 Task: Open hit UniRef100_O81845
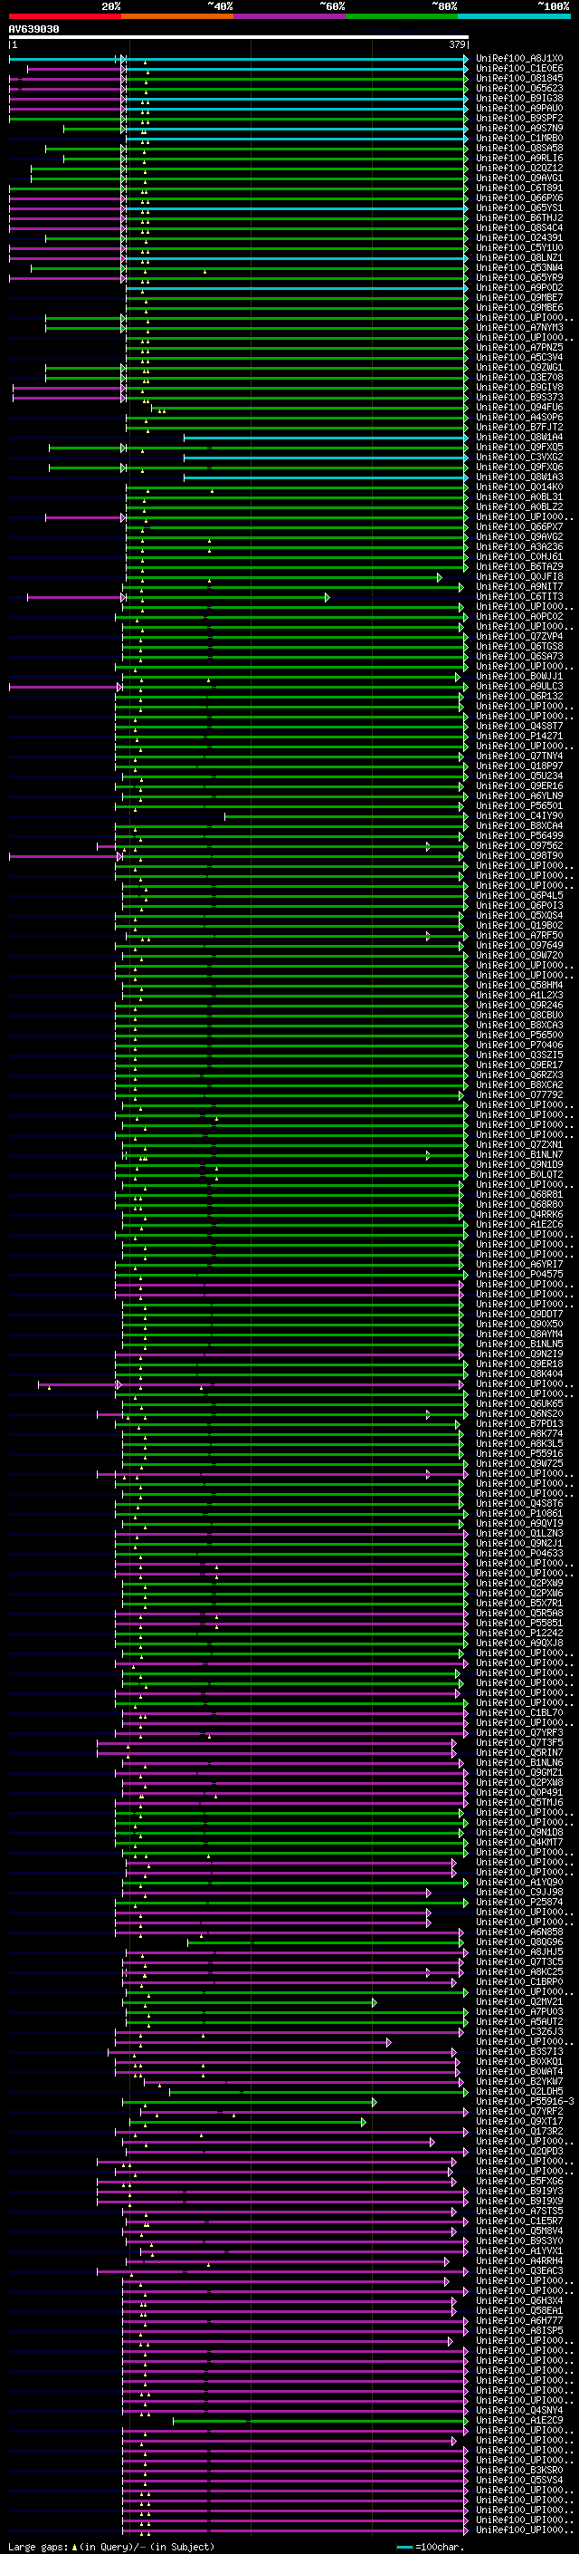point(519,78)
